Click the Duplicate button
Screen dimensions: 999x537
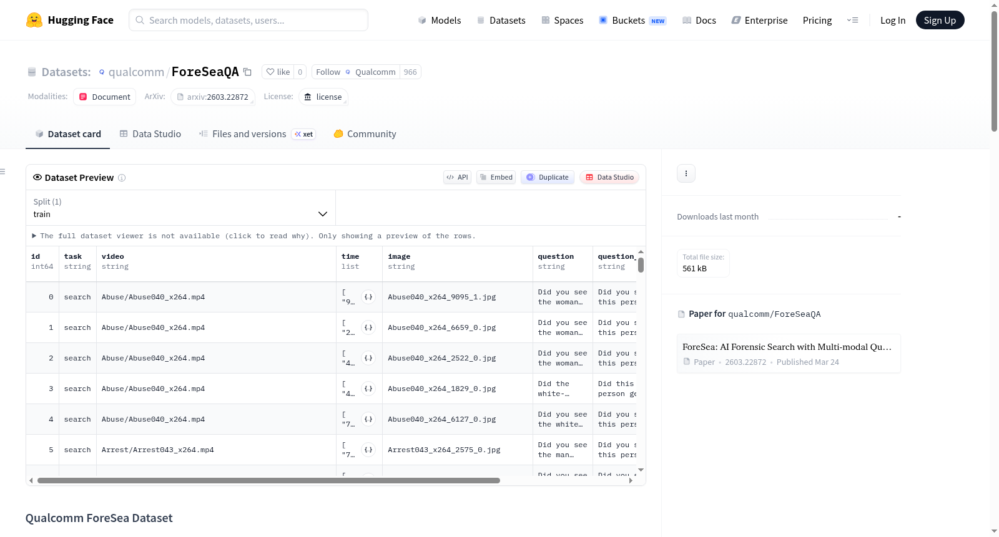(548, 177)
